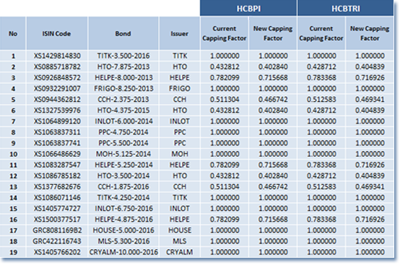Image resolution: width=400 pixels, height=265 pixels.
Task: Click bond cell INLOT-6.750-2016
Action: point(123,209)
